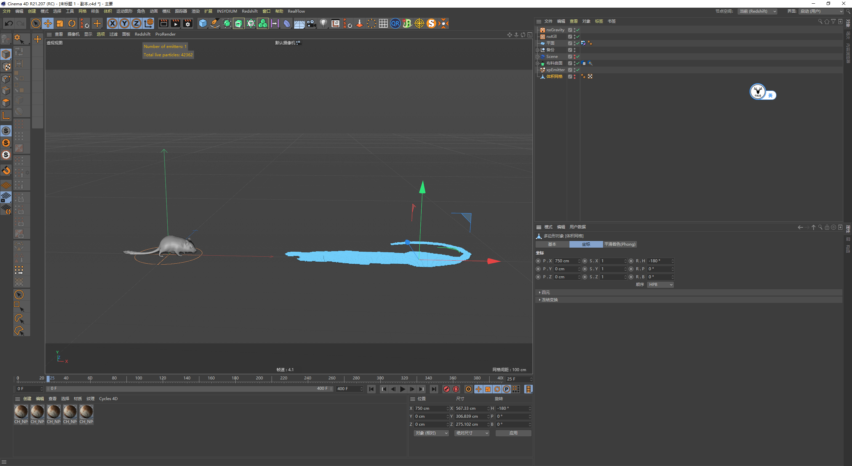This screenshot has width=852, height=466.
Task: Open the HPB rotation order dropdown
Action: click(x=660, y=285)
